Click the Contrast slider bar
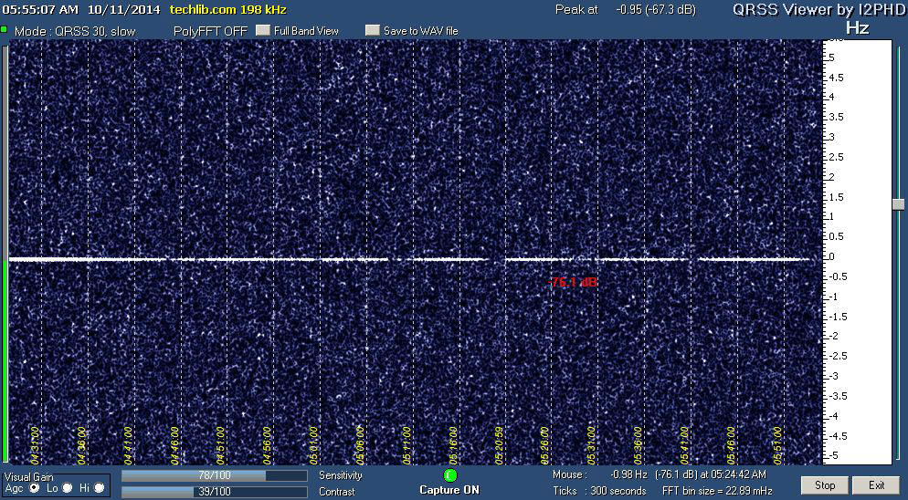Viewport: 908px width, 500px height. click(214, 491)
